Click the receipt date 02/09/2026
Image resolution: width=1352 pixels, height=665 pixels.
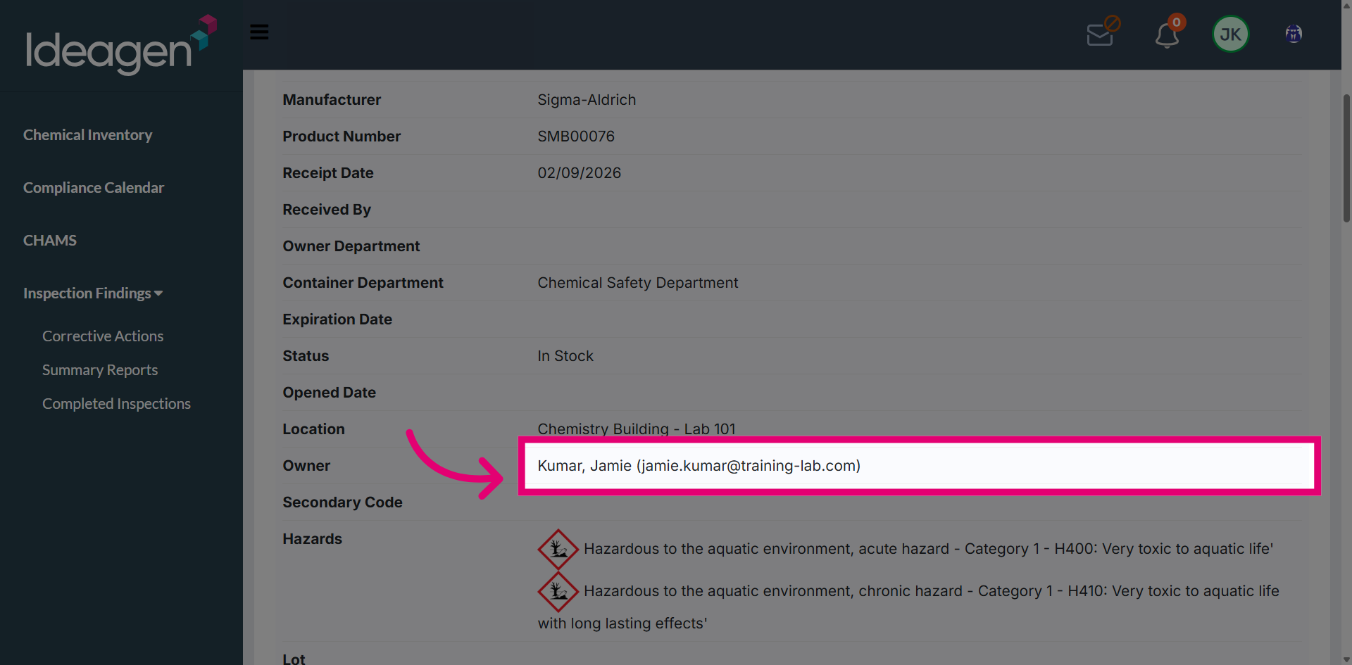pyautogui.click(x=580, y=173)
